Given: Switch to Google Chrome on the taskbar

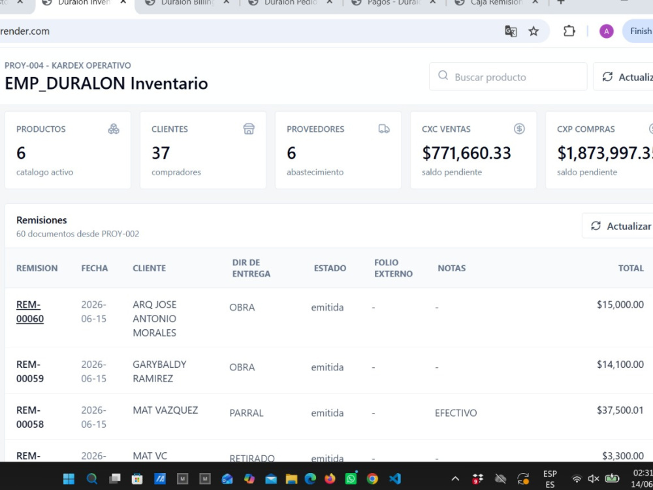Looking at the screenshot, I should (372, 479).
